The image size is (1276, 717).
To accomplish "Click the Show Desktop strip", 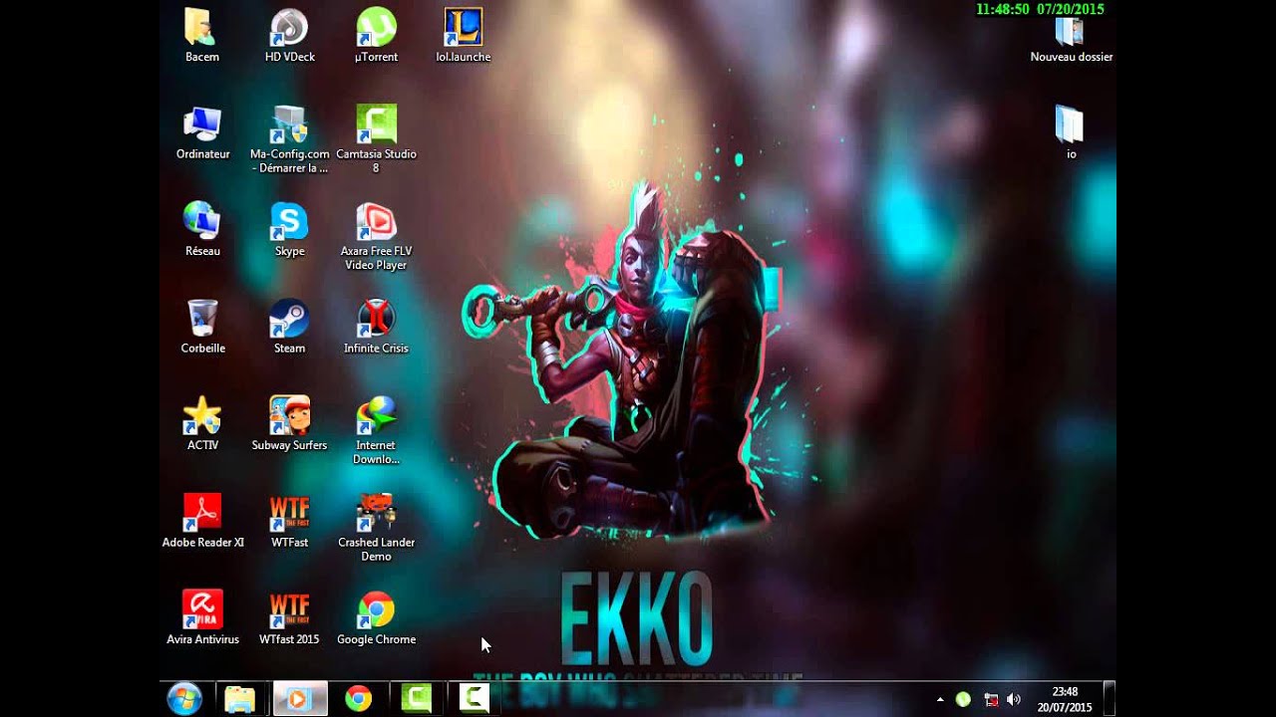I will pos(1110,699).
